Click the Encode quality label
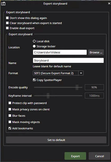Screen dimensions: 111x162 tap(18, 88)
